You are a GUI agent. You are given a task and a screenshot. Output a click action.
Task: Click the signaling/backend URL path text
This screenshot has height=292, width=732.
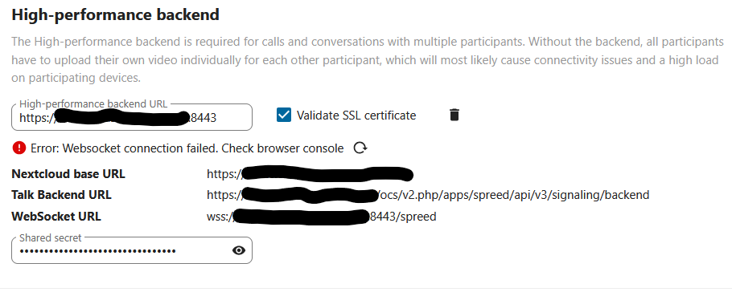[x=514, y=195]
